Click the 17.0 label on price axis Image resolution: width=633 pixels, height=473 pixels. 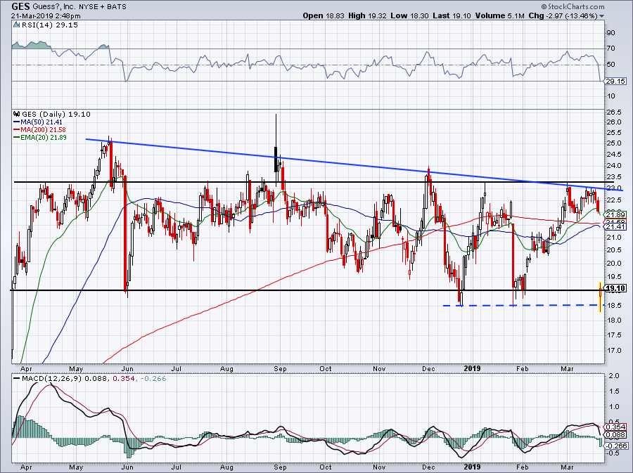[613, 351]
